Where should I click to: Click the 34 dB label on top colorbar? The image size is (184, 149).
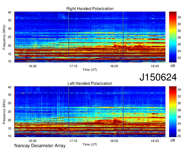pyautogui.click(x=179, y=17)
